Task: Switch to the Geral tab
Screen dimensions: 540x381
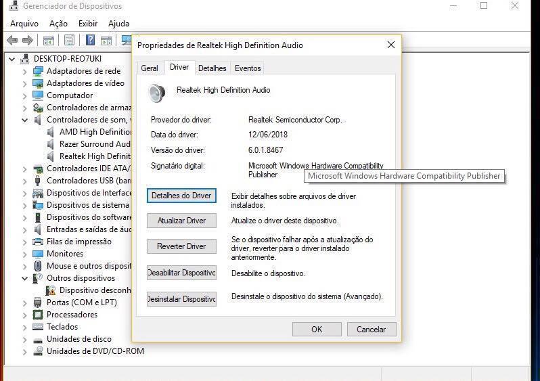Action: point(150,68)
